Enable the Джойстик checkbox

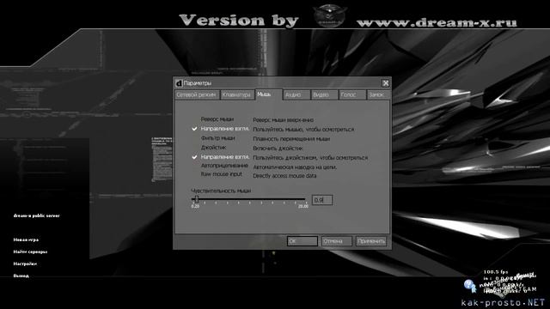click(195, 148)
